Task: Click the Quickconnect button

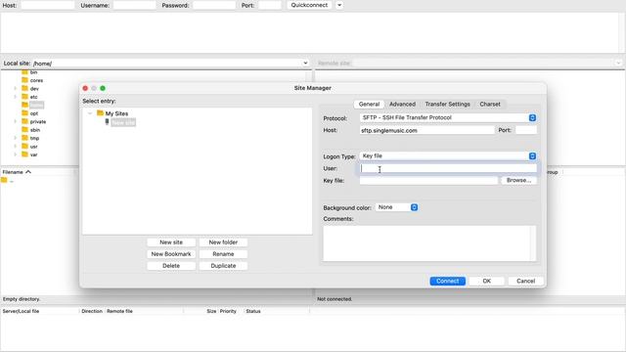Action: pyautogui.click(x=309, y=5)
